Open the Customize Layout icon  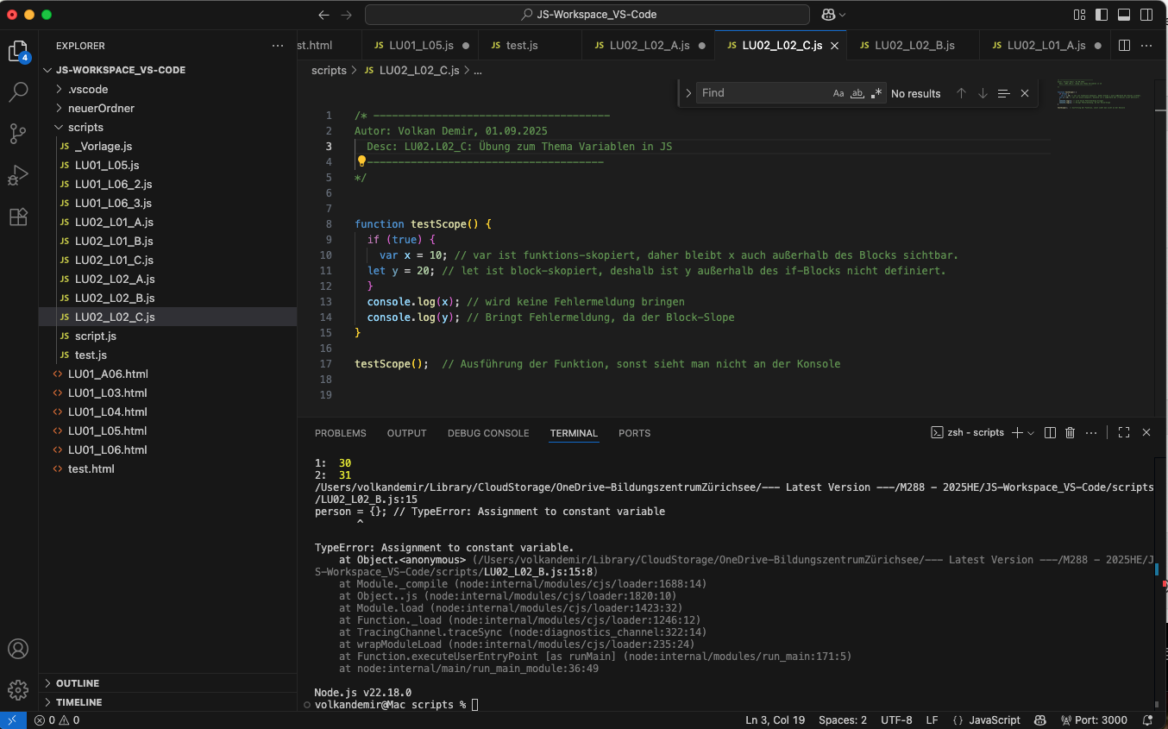pos(1080,15)
